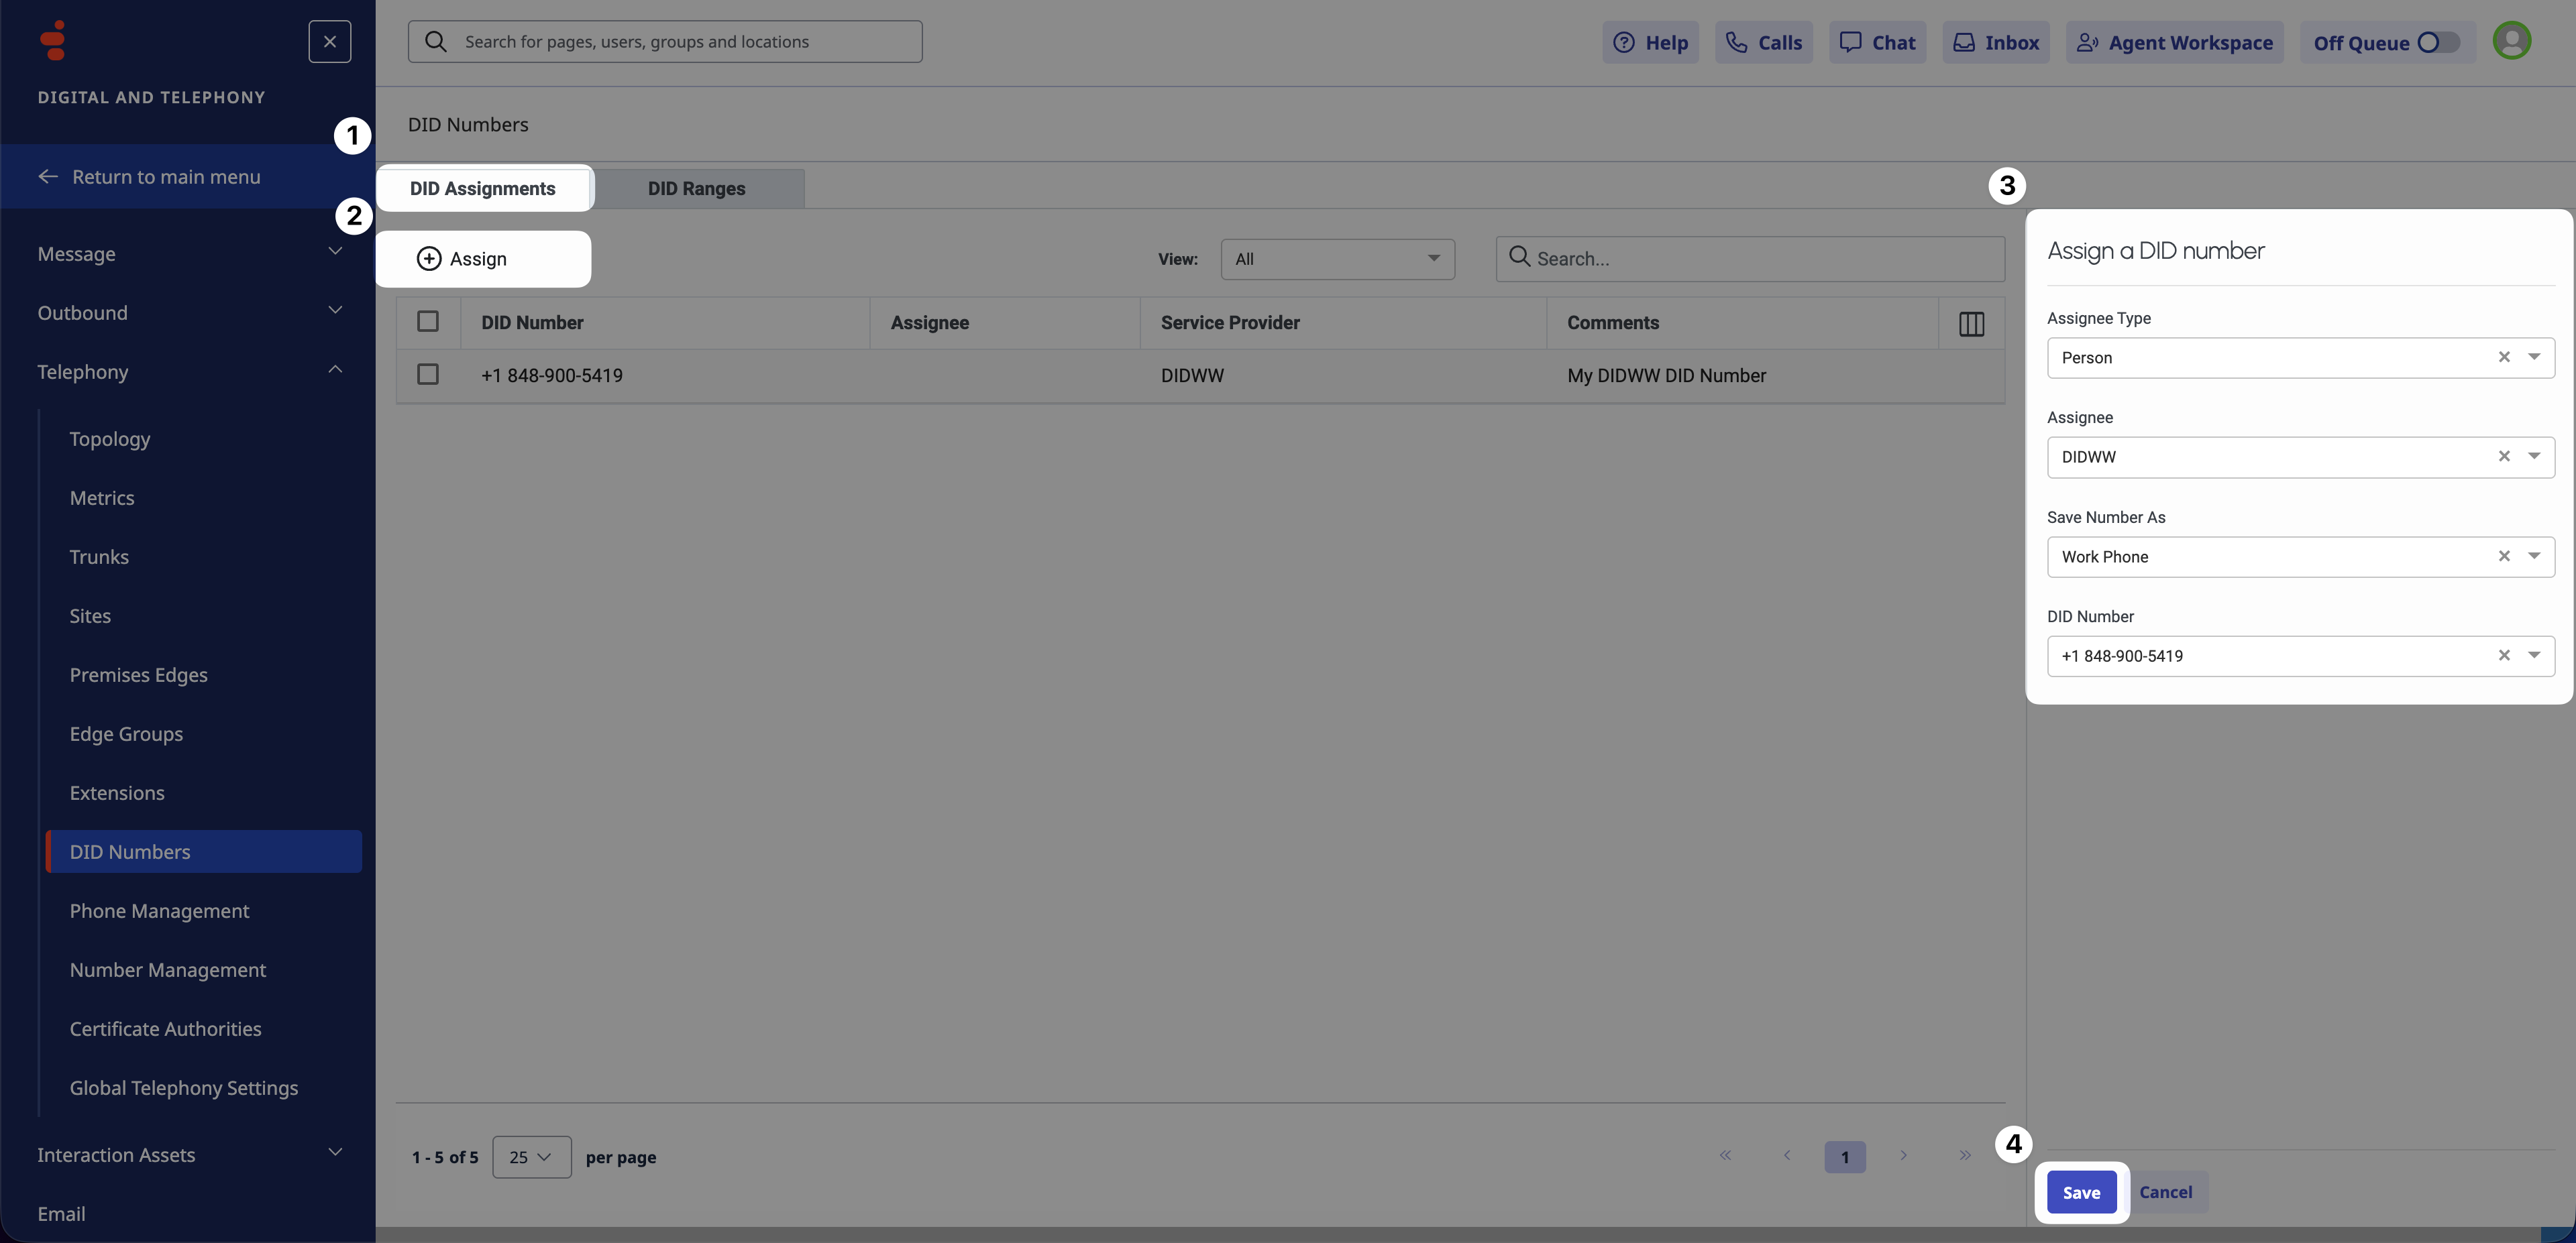Open the Calls phone icon

pos(1737,42)
